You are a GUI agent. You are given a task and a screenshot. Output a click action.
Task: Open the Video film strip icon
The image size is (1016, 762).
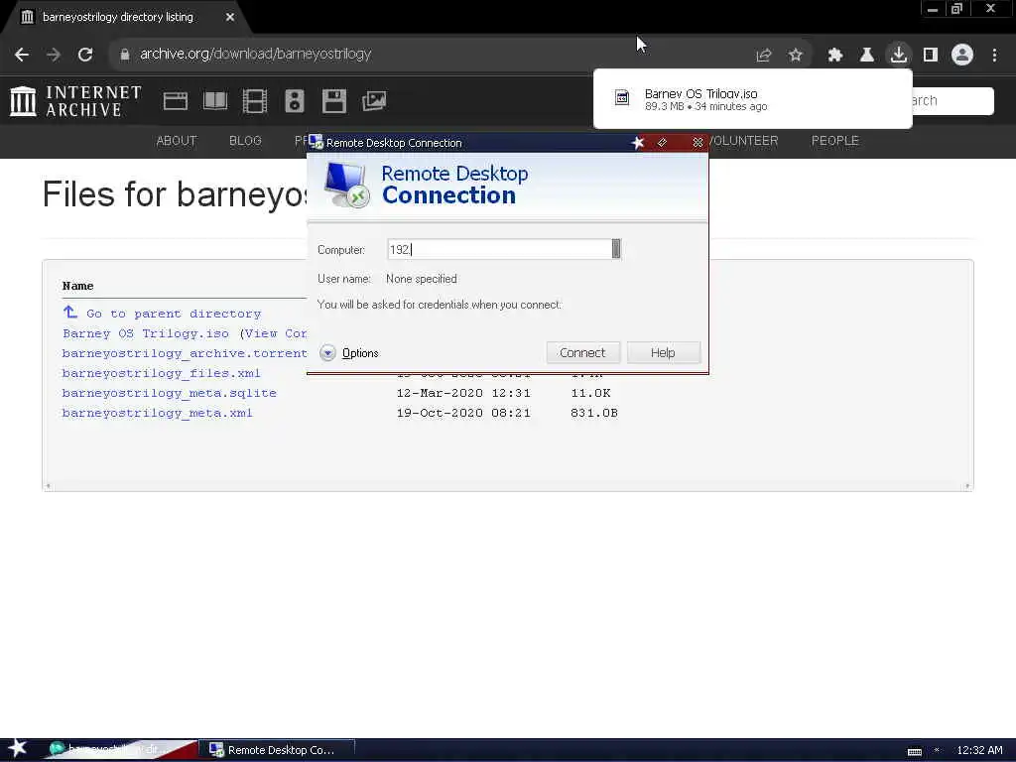tap(255, 101)
